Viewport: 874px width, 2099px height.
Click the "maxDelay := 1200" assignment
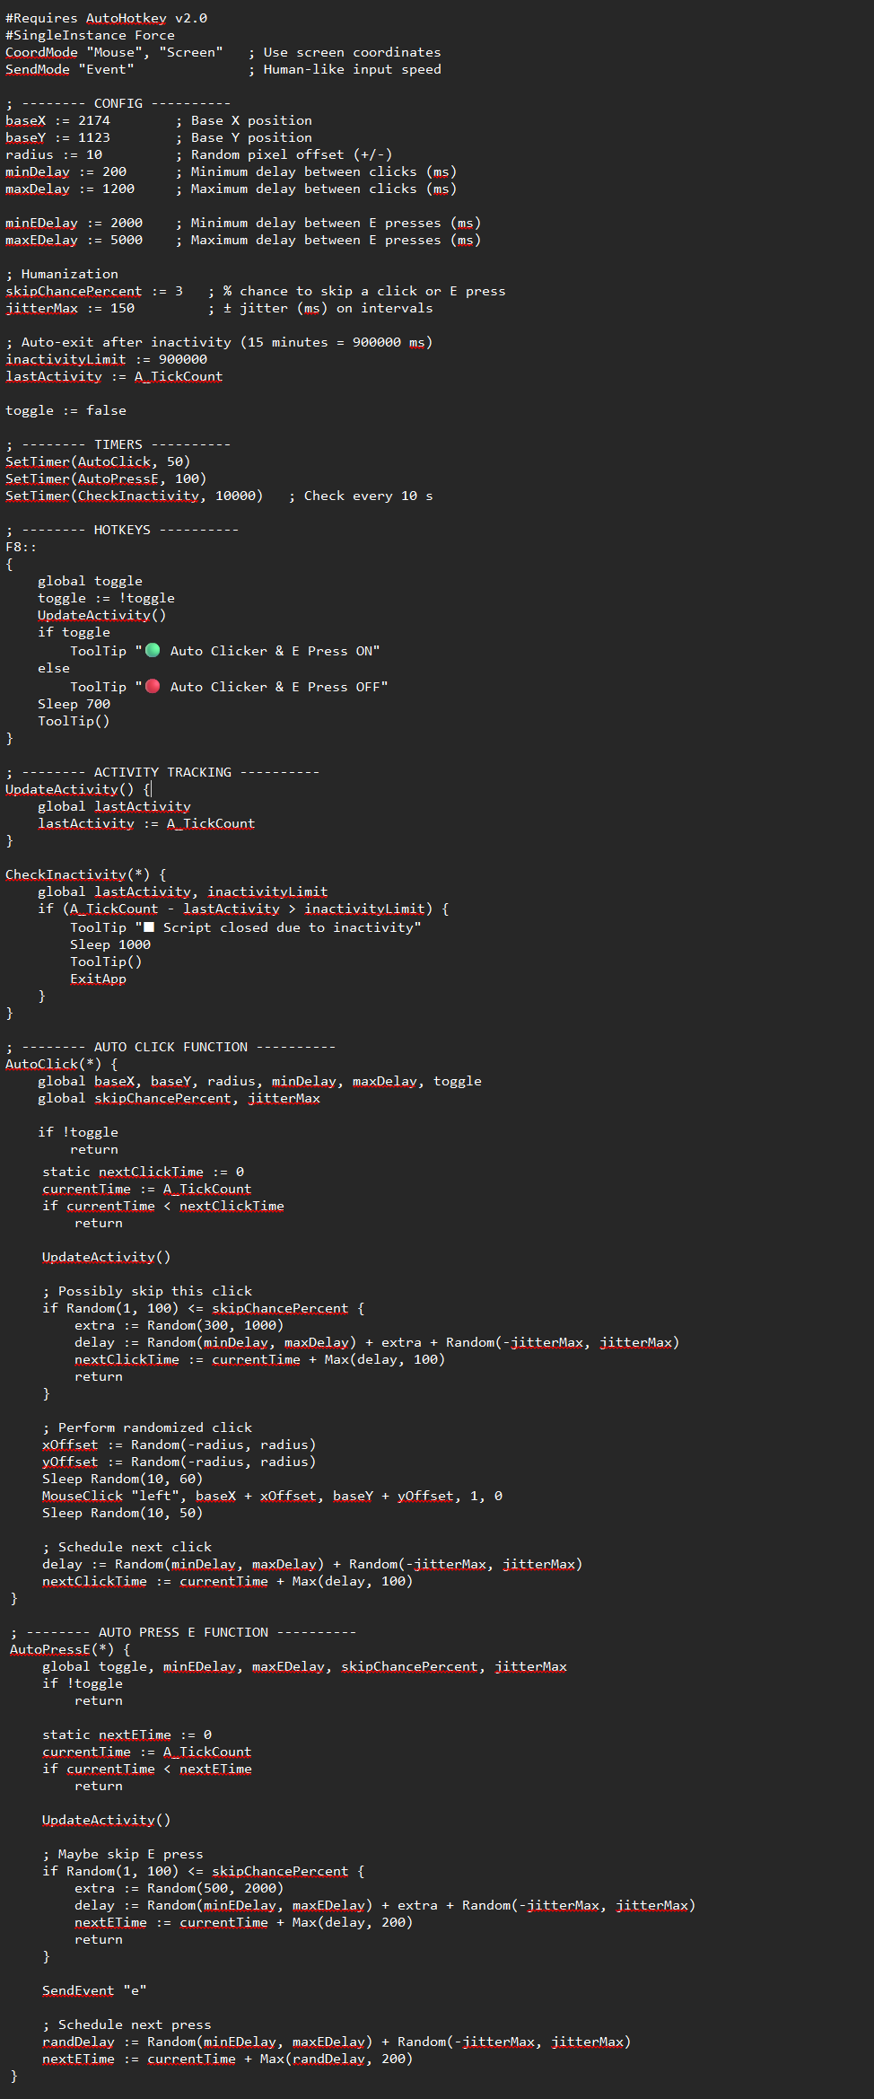pyautogui.click(x=70, y=189)
